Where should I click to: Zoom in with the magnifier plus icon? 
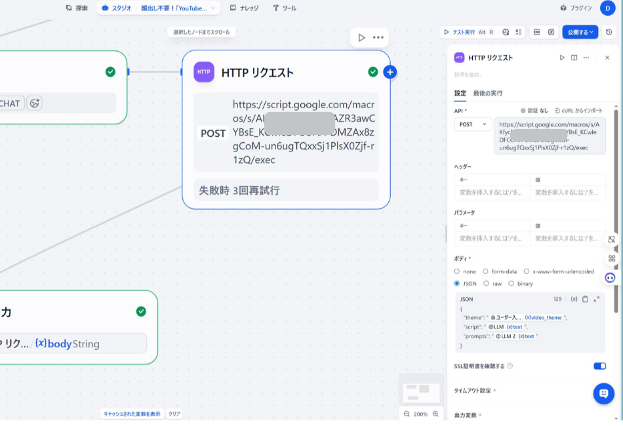436,414
